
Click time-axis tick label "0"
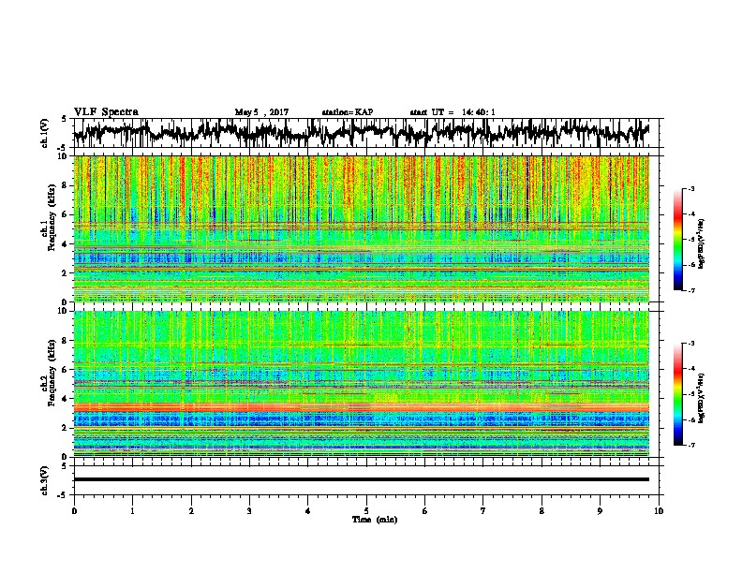tap(74, 511)
